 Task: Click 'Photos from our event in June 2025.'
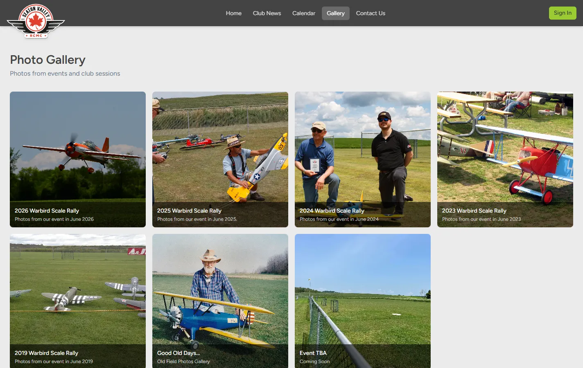(x=197, y=219)
